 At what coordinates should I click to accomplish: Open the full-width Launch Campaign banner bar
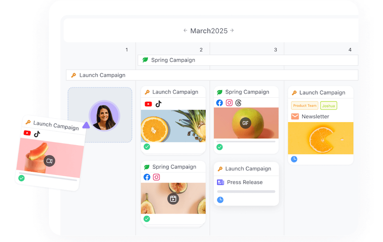pyautogui.click(x=212, y=75)
